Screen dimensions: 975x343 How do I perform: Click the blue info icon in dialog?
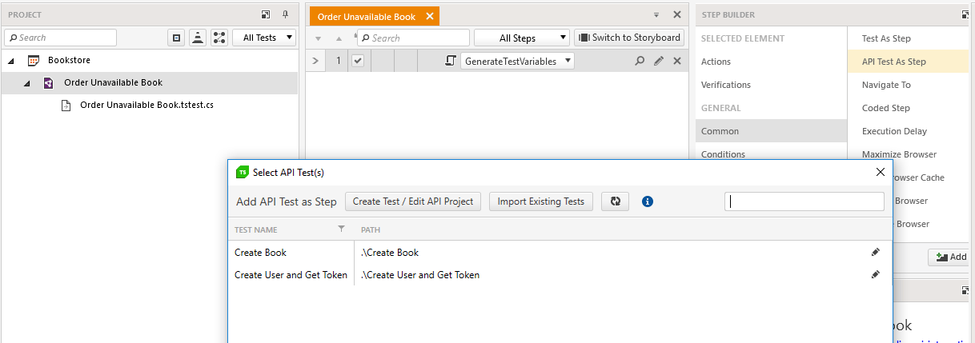[x=648, y=201]
